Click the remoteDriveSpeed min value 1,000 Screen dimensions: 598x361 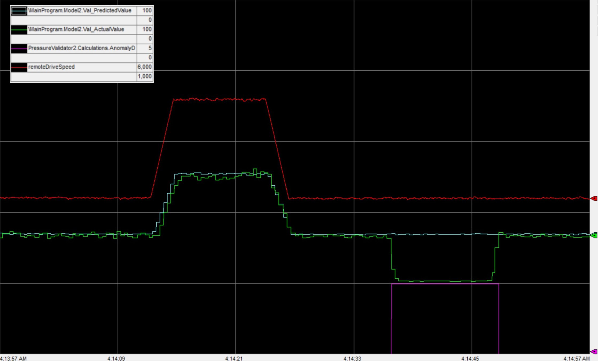coord(145,76)
